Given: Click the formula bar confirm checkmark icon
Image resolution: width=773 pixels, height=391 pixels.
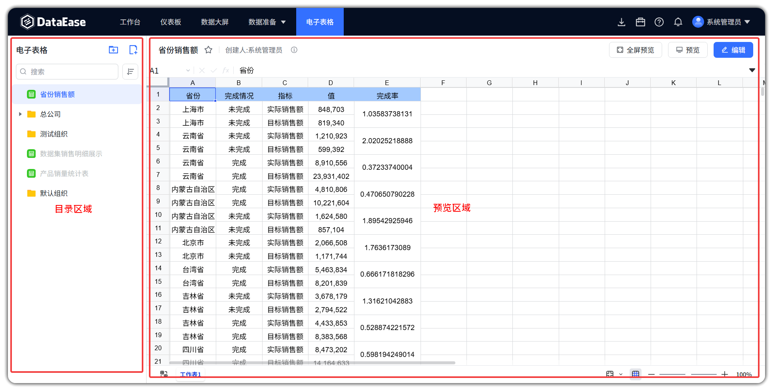Looking at the screenshot, I should 214,70.
